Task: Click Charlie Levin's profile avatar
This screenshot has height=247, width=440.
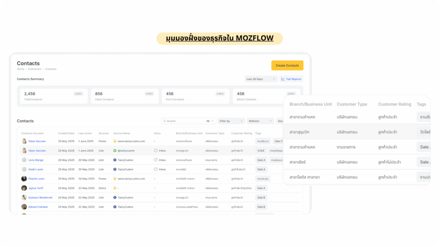Action: 24,179
